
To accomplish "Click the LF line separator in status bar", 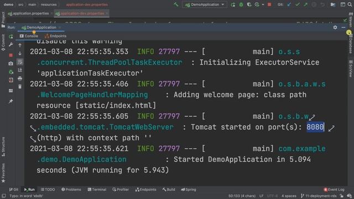I will tap(262, 196).
